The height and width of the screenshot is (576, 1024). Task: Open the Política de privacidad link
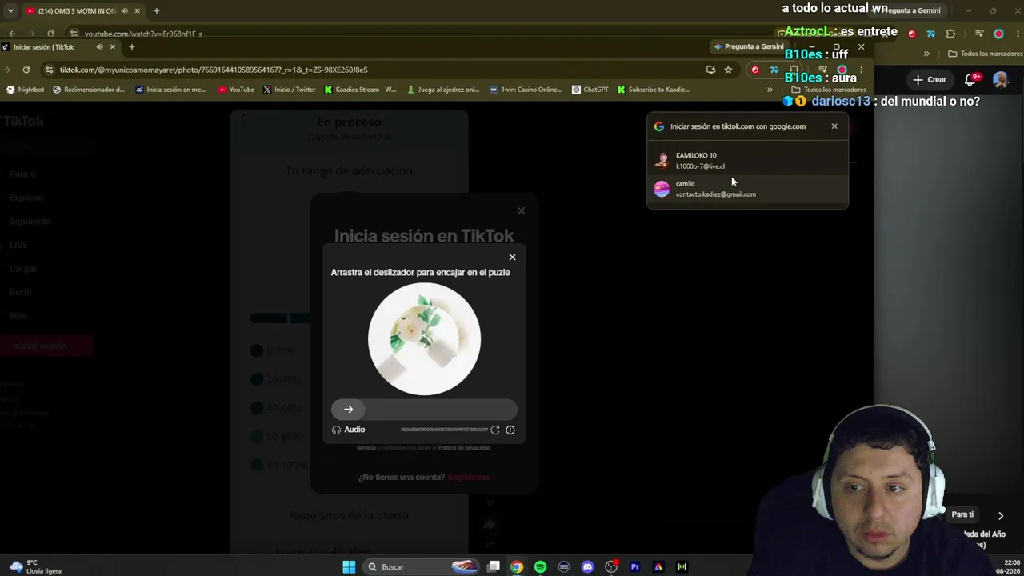click(x=464, y=448)
